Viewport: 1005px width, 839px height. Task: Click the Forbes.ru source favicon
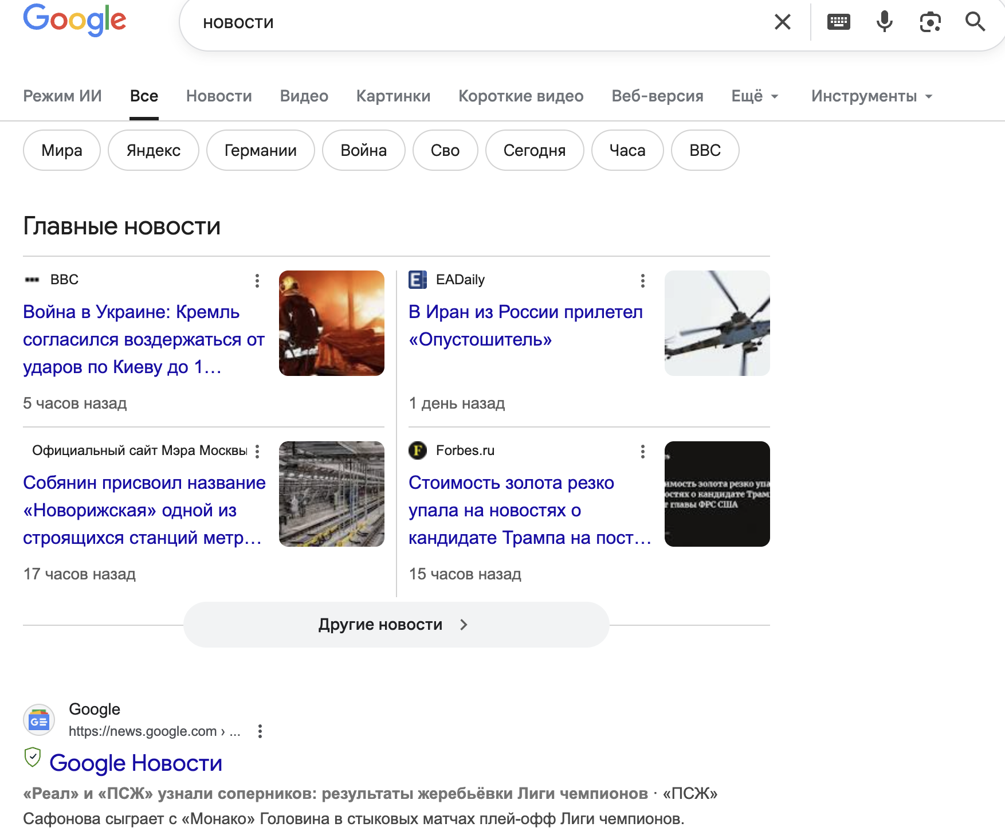tap(417, 450)
